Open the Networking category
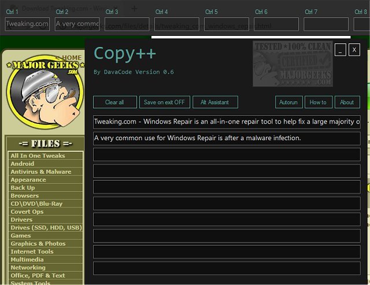The image size is (370, 285). (x=45, y=268)
